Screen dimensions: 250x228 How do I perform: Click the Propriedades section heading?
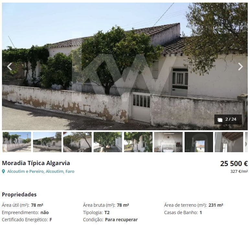tap(19, 194)
